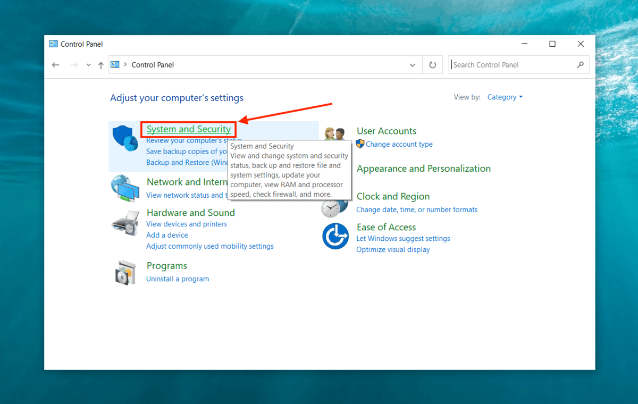Open Hardware and Sound
This screenshot has width=638, height=404.
pos(190,213)
